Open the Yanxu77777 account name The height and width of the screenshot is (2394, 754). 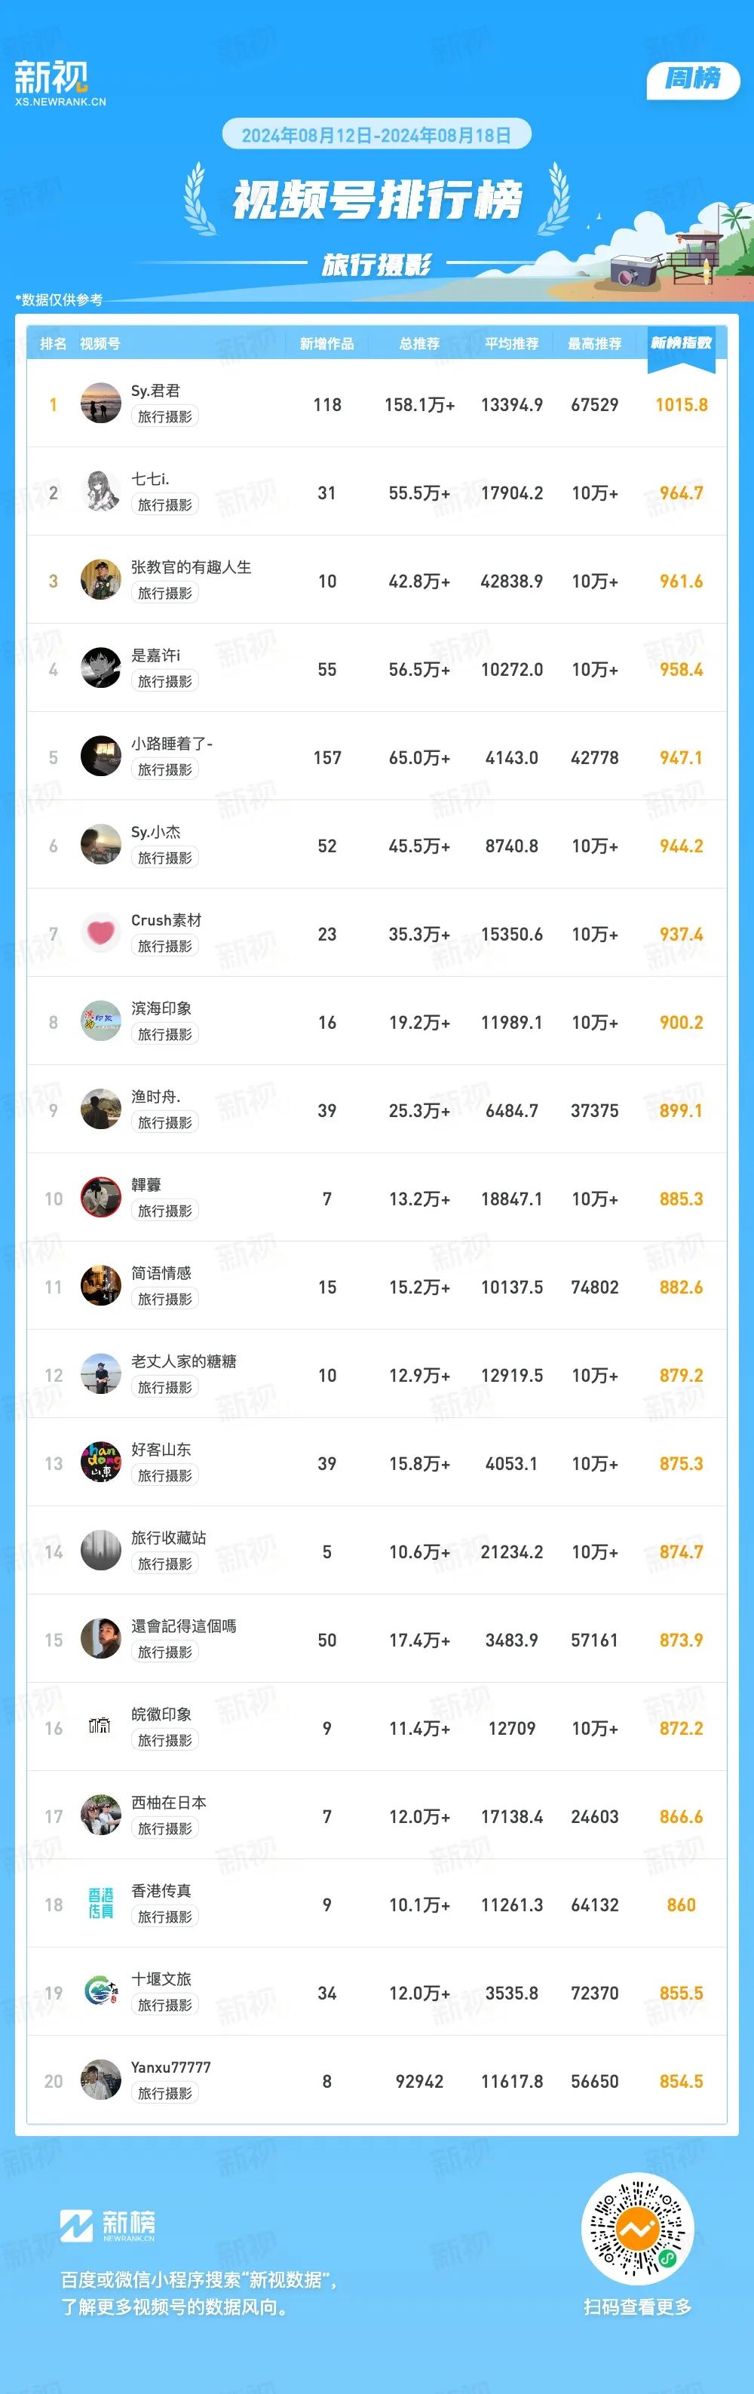[171, 2068]
